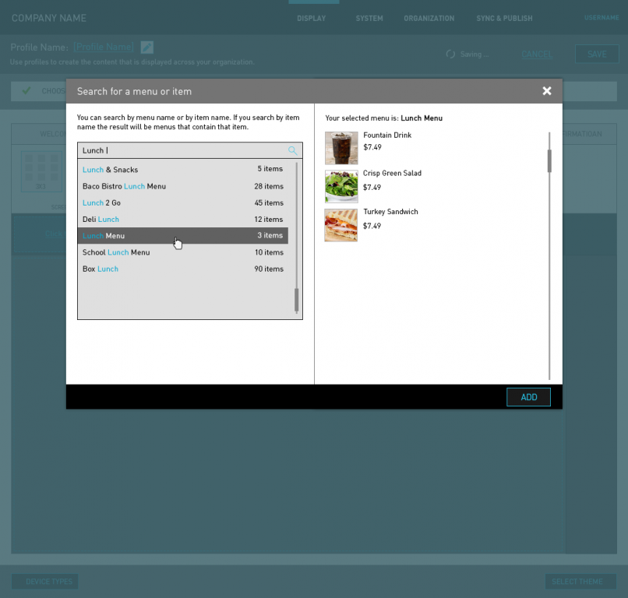Select the Lunch & Snacks menu result
Viewport: 628px width, 598px height.
[183, 170]
